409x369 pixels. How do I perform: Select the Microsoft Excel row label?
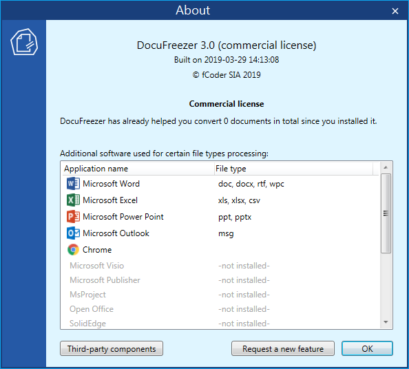pos(110,200)
